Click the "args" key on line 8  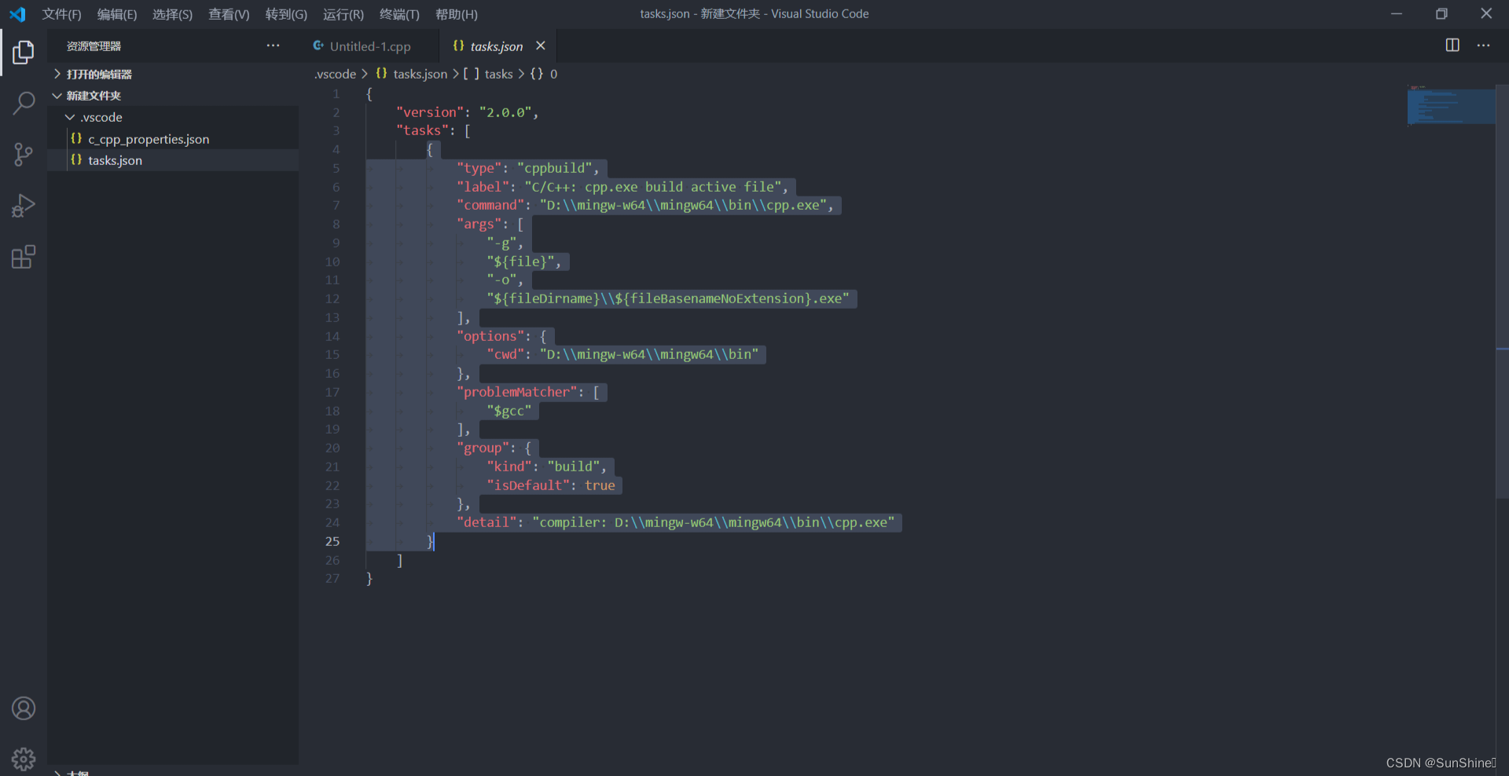[479, 224]
